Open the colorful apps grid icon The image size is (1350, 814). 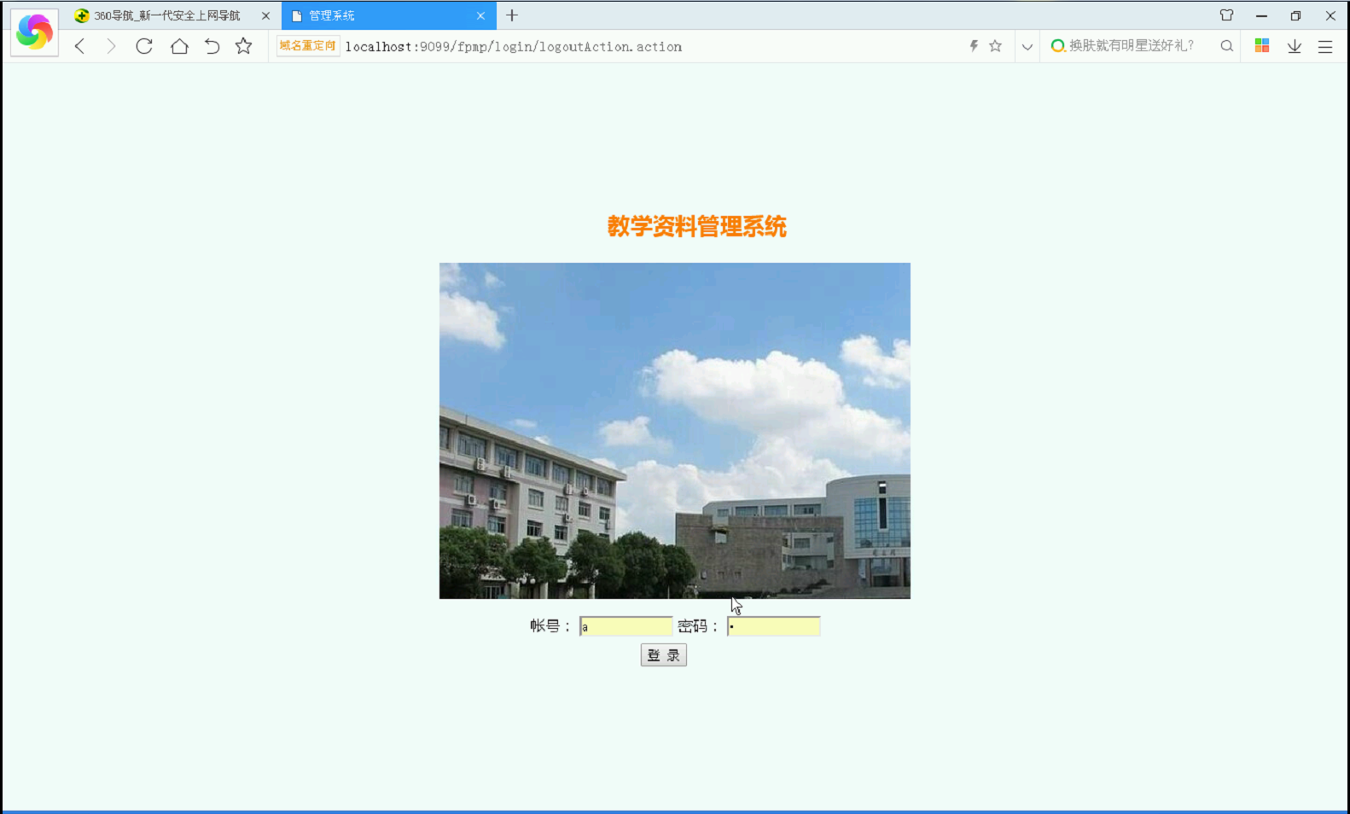(1262, 46)
